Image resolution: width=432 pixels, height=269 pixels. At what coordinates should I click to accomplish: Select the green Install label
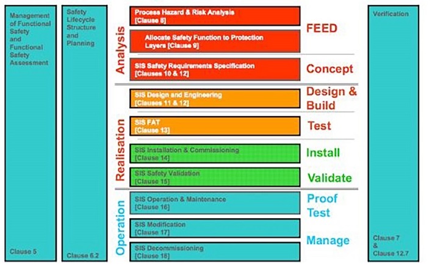coord(323,153)
